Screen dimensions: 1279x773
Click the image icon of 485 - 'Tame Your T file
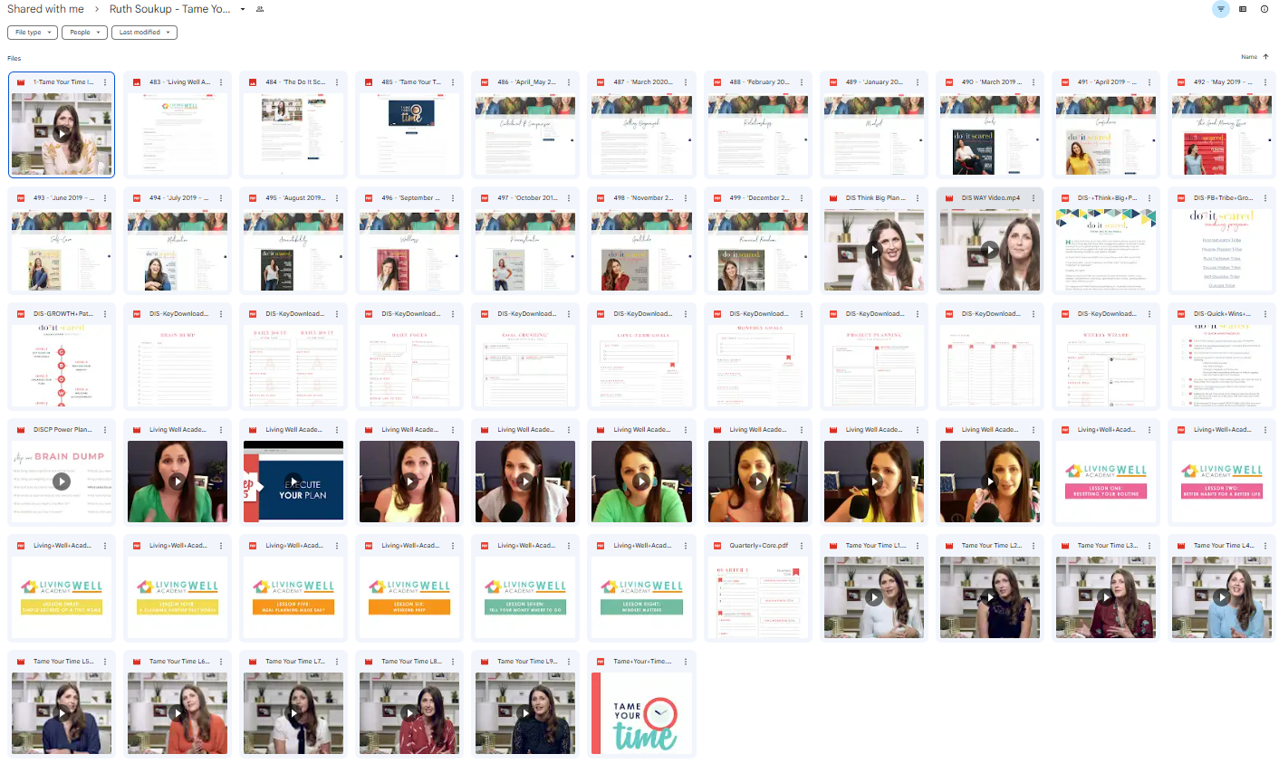(x=369, y=82)
